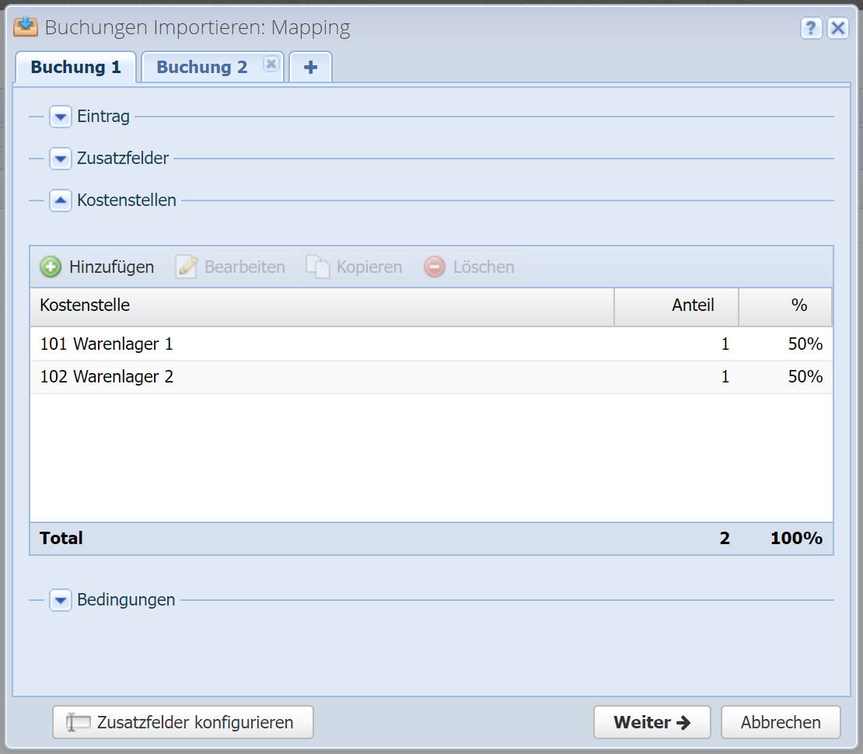
Task: Select the Buchung 1 tab
Action: (x=76, y=68)
